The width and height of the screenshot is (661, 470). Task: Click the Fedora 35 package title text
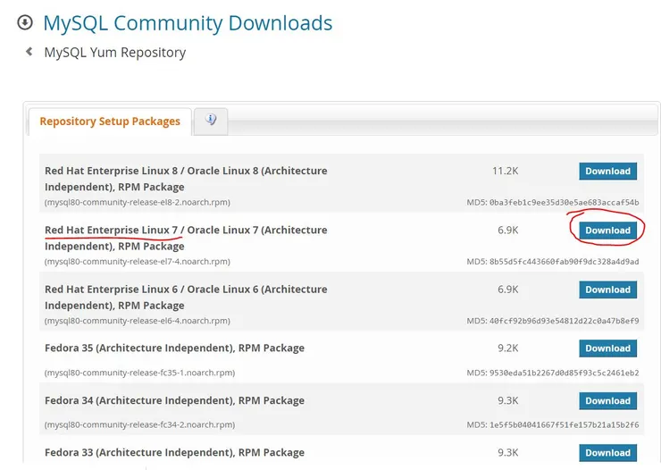click(174, 348)
